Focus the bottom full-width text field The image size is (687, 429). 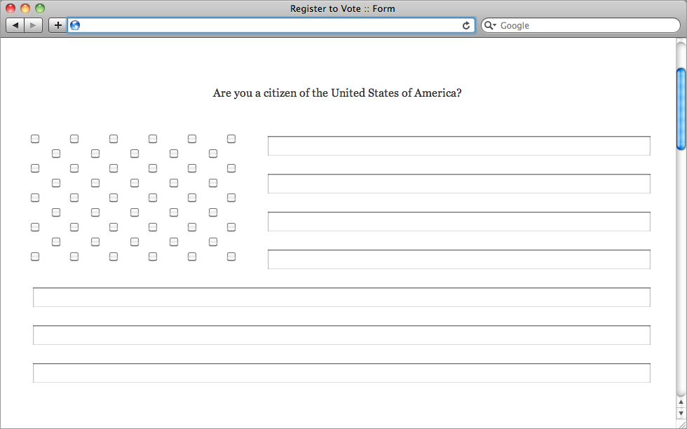tap(342, 373)
